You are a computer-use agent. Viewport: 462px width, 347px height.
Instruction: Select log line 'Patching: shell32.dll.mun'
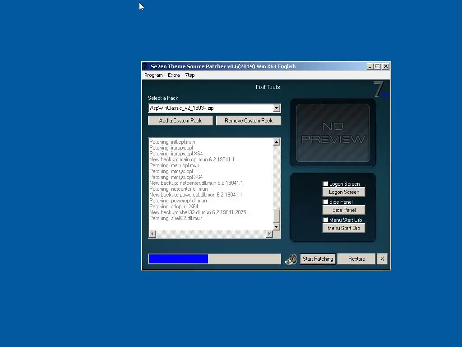[x=176, y=218]
